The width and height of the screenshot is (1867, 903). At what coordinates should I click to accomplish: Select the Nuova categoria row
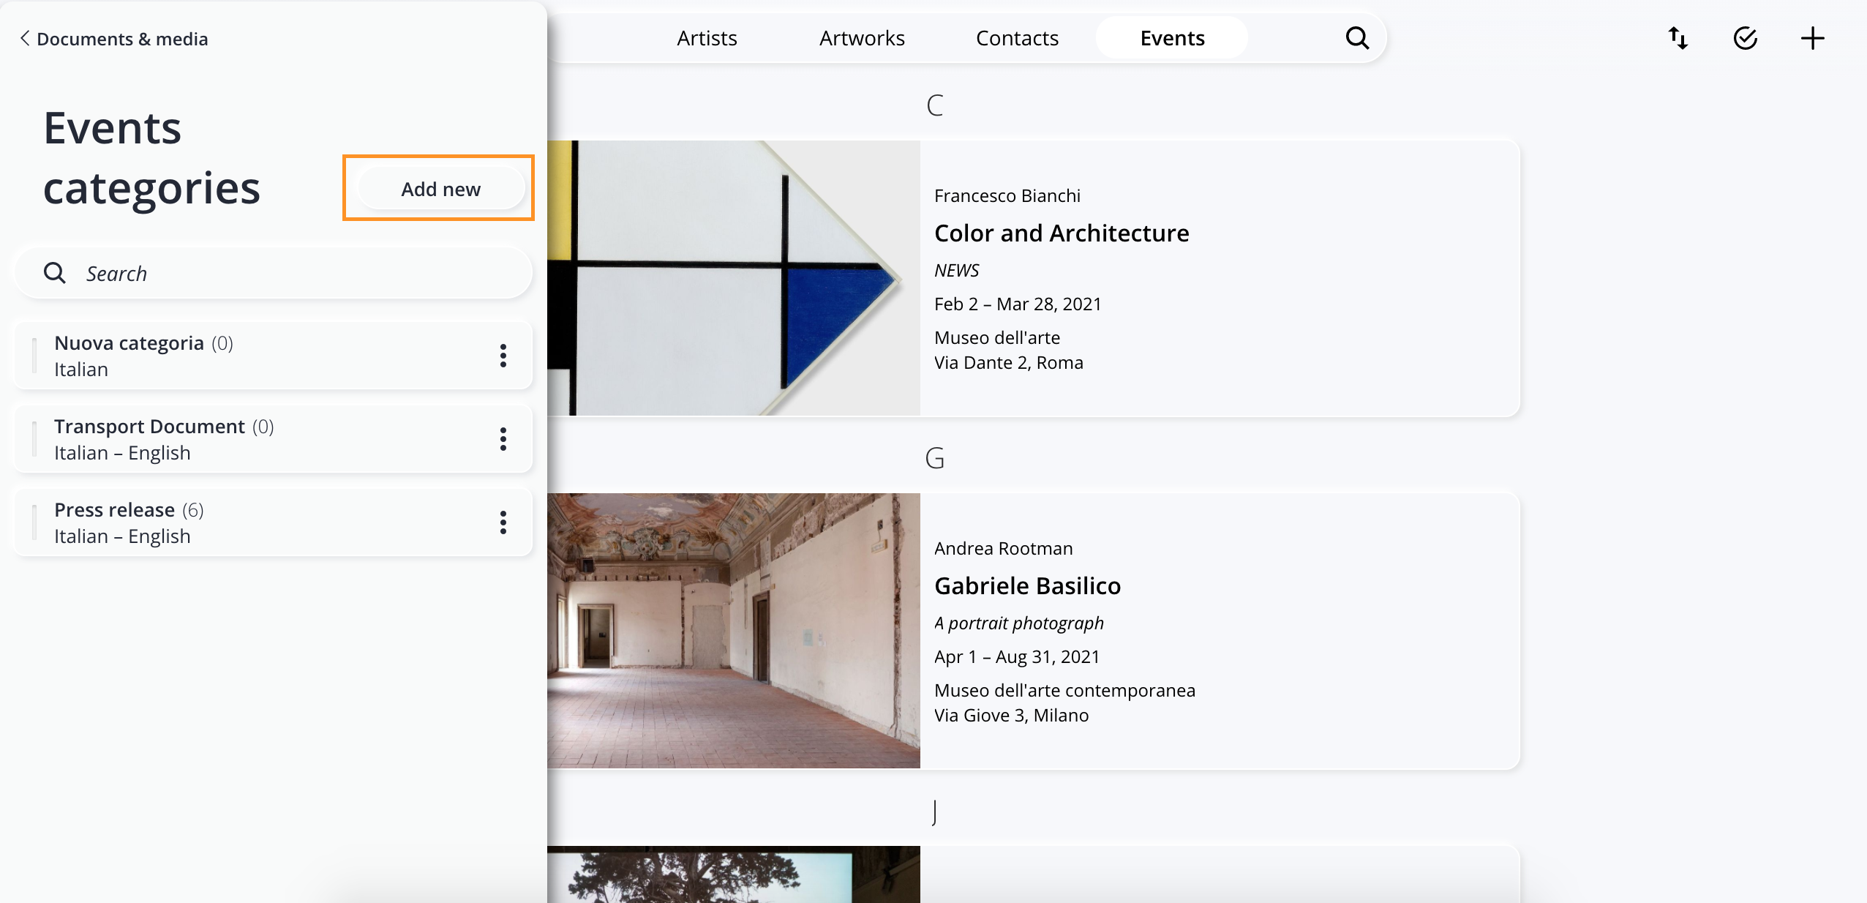click(273, 356)
